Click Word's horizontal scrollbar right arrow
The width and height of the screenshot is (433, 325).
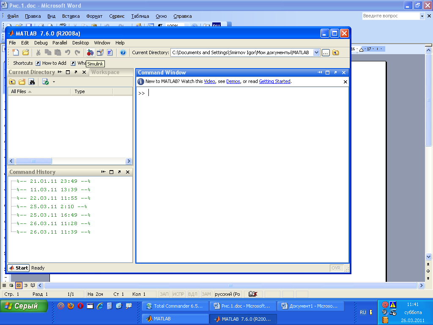pyautogui.click(x=421, y=286)
